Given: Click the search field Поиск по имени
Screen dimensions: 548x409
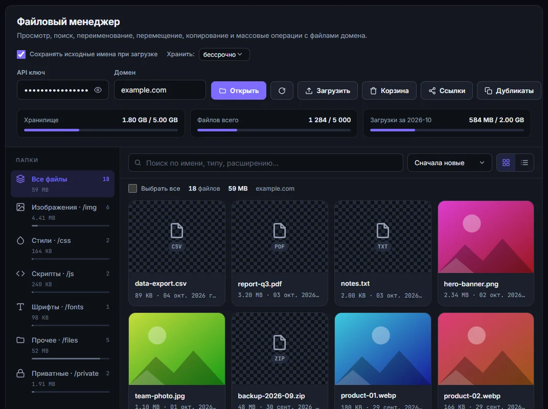Looking at the screenshot, I should [x=266, y=163].
